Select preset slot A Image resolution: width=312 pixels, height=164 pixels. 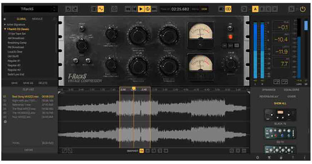pos(255,9)
